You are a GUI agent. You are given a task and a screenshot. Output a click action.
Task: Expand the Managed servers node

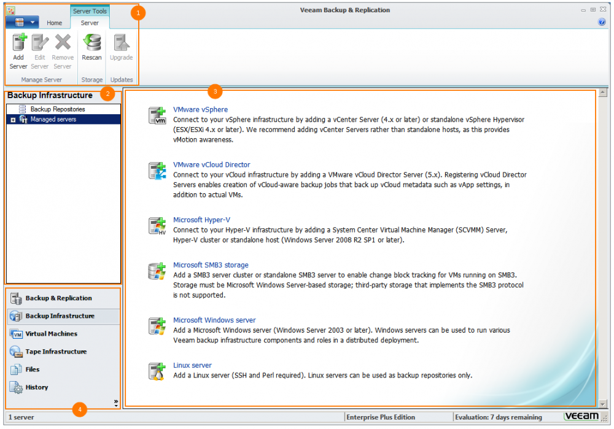coord(13,120)
